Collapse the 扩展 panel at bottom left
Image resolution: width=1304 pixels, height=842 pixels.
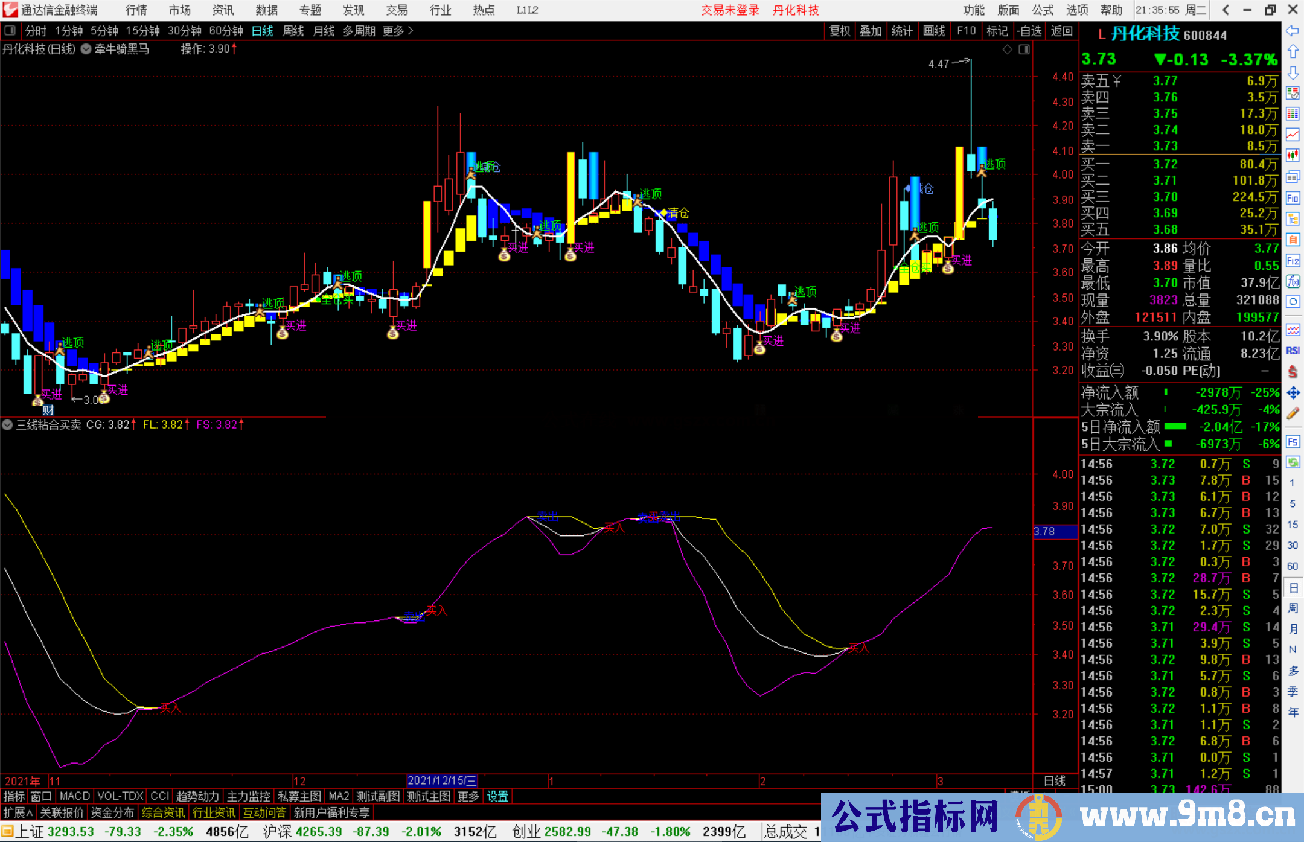[16, 812]
